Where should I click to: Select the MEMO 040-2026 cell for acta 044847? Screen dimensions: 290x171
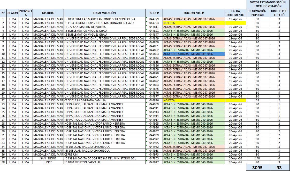click(x=194, y=35)
